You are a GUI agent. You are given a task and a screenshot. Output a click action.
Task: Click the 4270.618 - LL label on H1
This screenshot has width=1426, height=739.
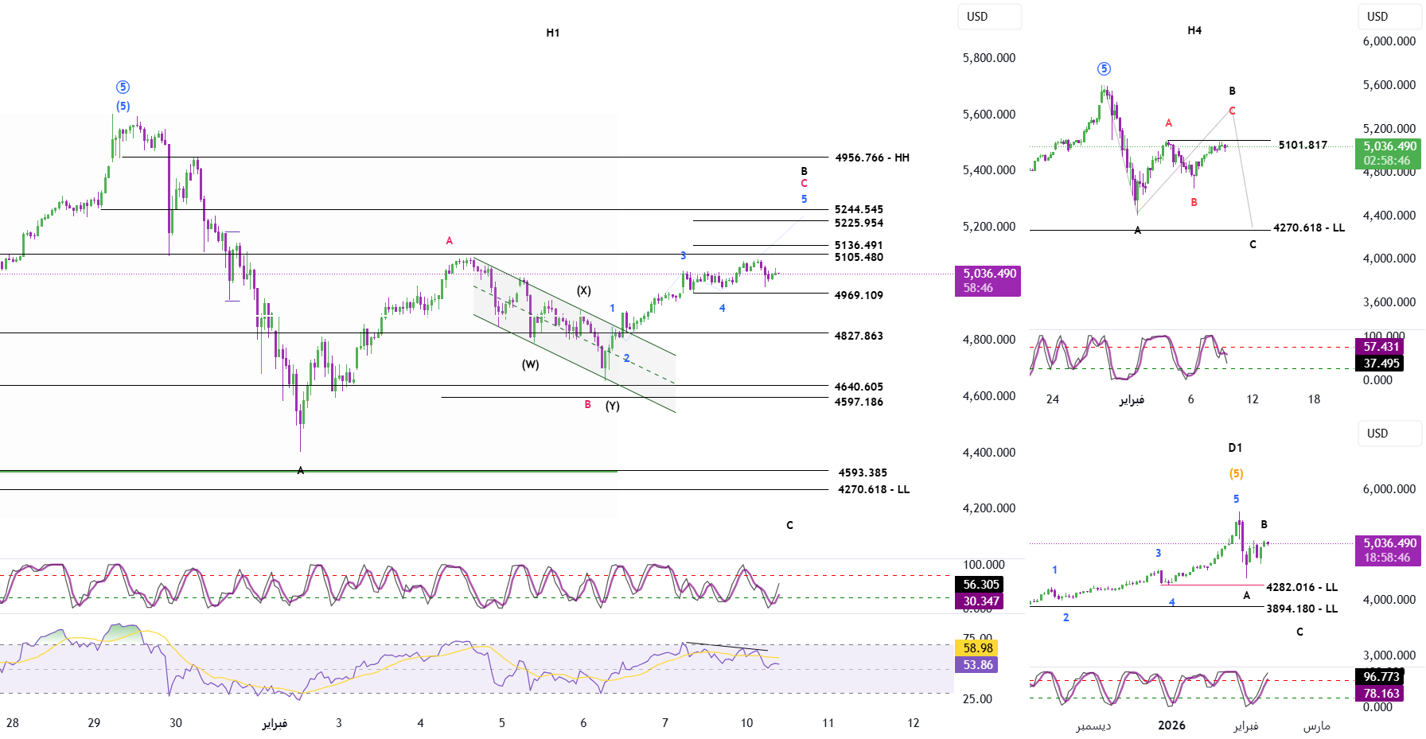pos(873,489)
